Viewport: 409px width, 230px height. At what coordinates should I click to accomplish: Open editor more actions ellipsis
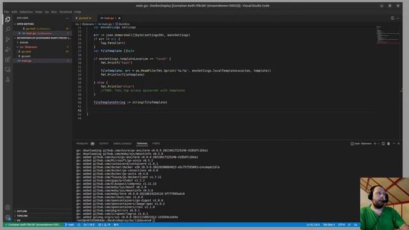click(x=397, y=18)
